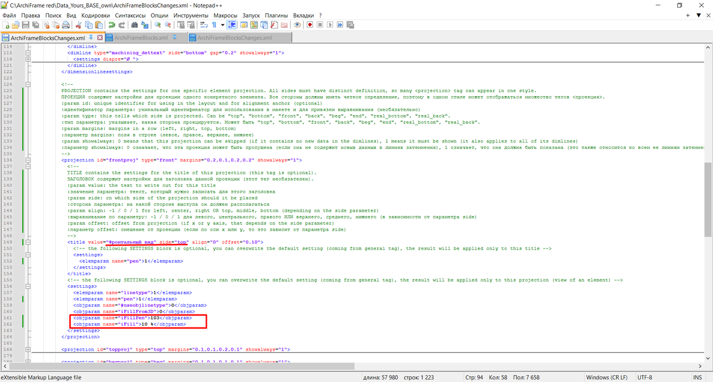Collapse the topproj projection fold at line 166

[x=28, y=349]
